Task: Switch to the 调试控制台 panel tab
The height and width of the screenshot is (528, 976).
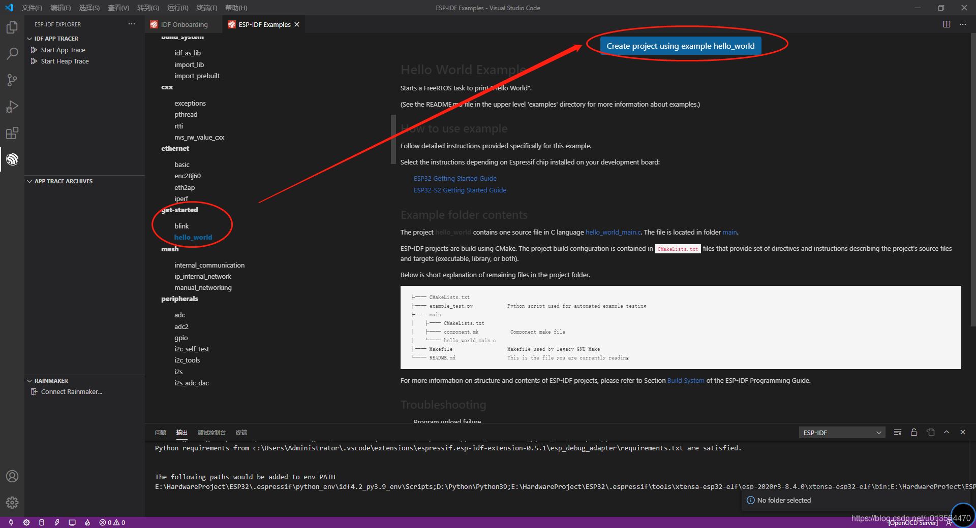Action: [211, 433]
